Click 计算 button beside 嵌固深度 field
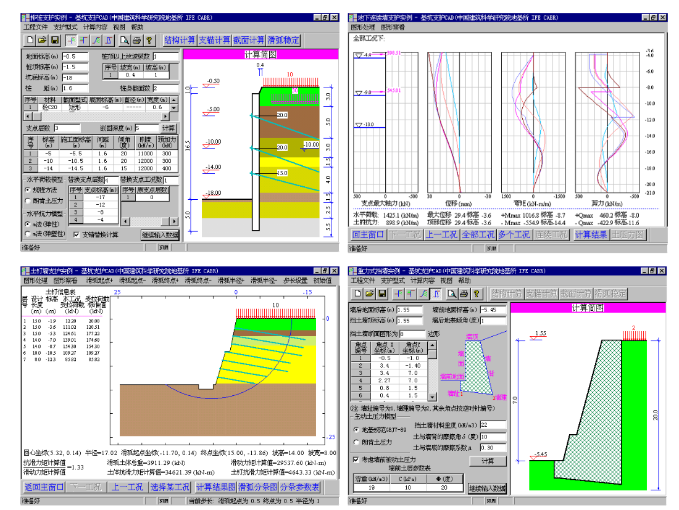This screenshot has height=510, width=679. coord(168,128)
